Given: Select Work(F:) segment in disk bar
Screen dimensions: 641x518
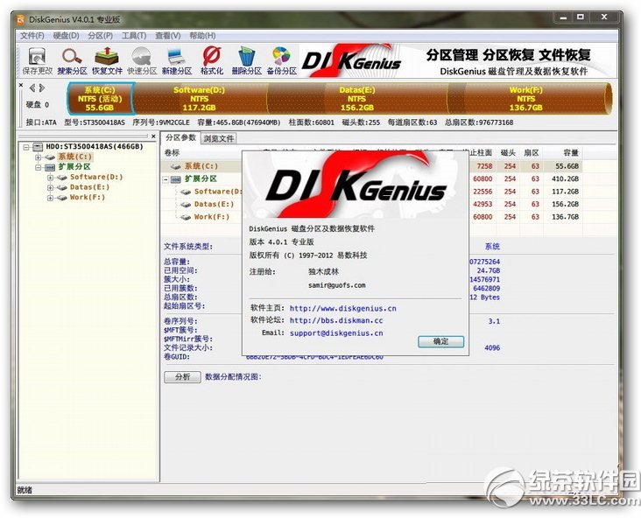Looking at the screenshot, I should tap(526, 99).
